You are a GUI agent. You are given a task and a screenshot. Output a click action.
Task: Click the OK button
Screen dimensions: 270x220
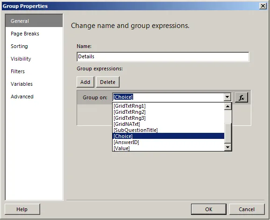pos(209,209)
